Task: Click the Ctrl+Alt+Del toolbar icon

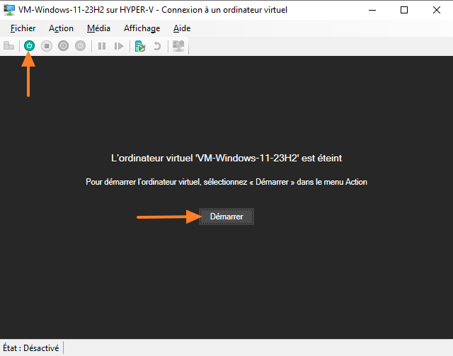Action: (x=9, y=46)
